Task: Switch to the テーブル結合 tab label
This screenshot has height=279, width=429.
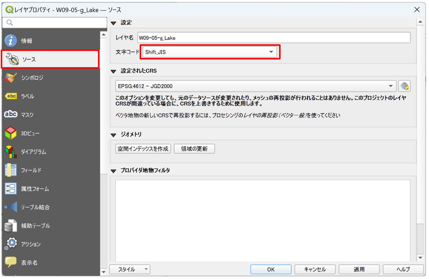Action: click(x=35, y=207)
